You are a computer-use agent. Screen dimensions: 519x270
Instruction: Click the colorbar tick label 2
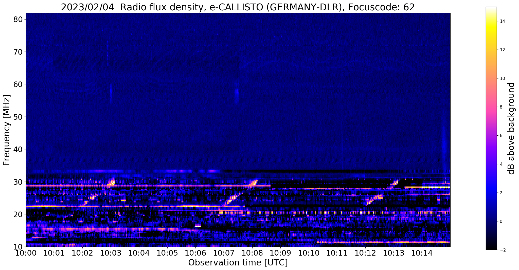pos(501,193)
